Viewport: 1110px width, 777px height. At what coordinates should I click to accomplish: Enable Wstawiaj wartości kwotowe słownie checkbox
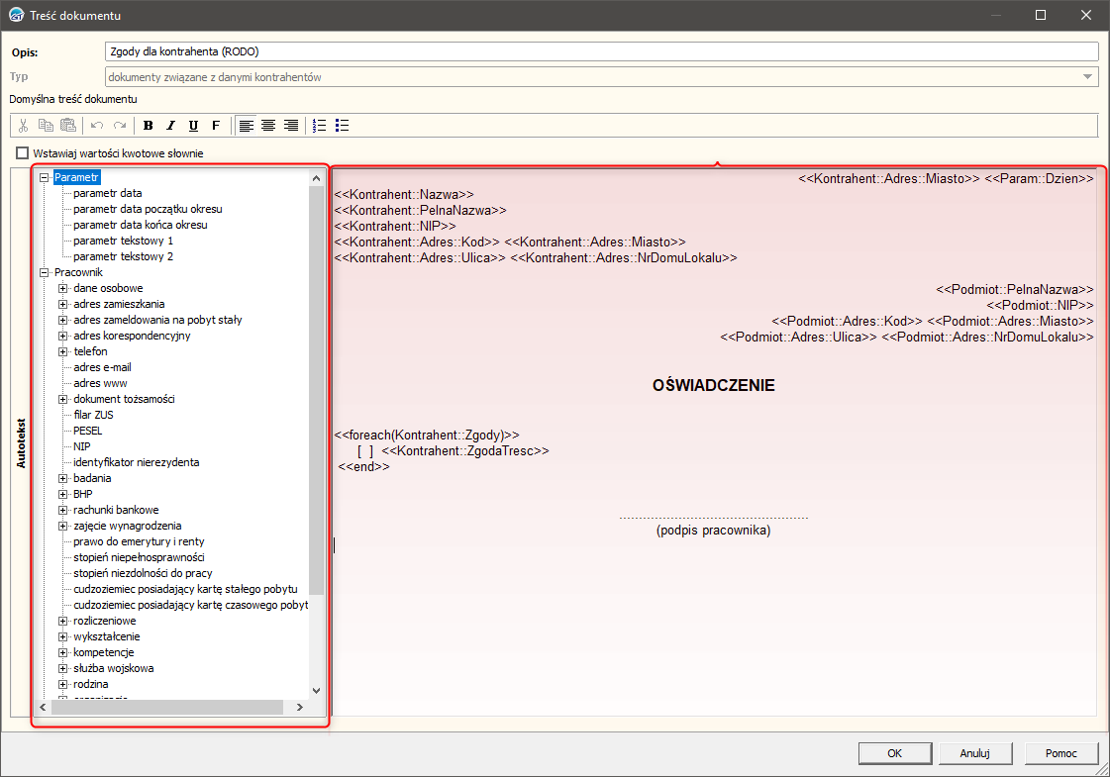[x=23, y=152]
